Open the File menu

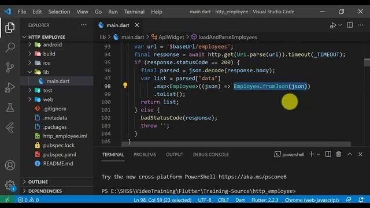point(22,12)
